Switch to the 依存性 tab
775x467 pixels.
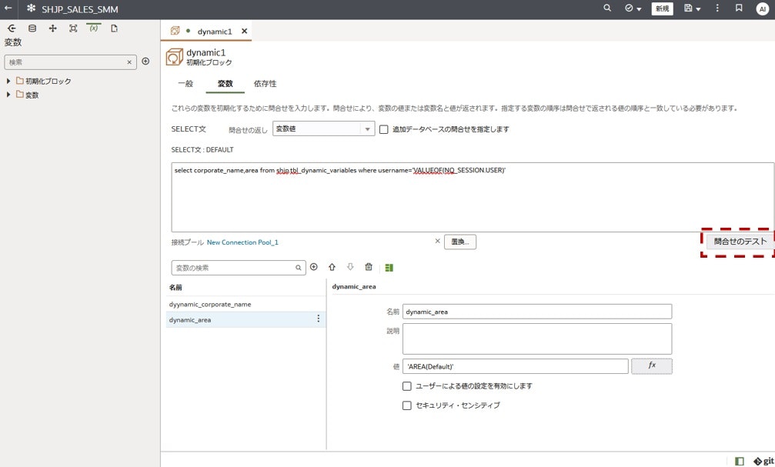(x=265, y=84)
